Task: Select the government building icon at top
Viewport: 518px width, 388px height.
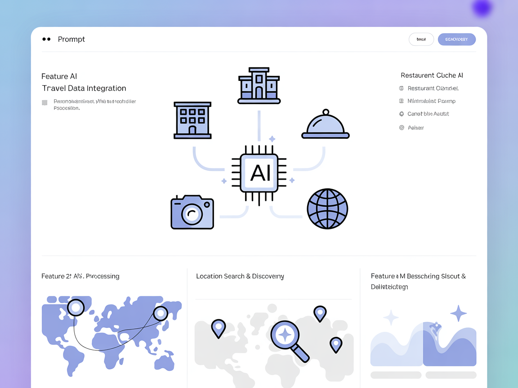Action: [259, 86]
